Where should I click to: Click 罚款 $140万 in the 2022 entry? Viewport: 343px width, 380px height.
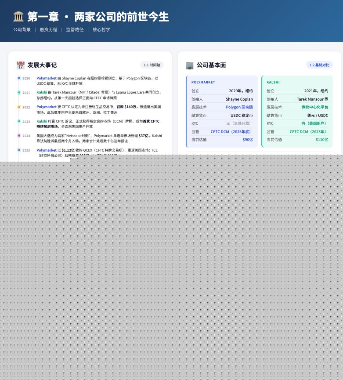click(x=126, y=107)
